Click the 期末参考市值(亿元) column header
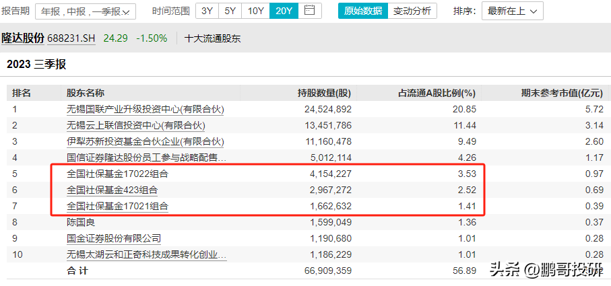Screen dimensions: 611x286 (562, 93)
